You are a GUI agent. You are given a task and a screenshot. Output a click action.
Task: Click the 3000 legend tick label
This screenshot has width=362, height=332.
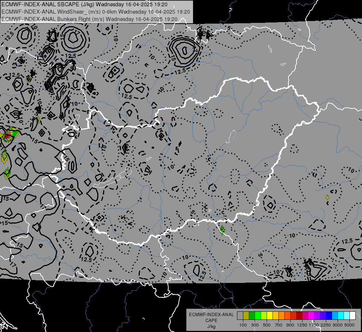[x=338, y=325]
